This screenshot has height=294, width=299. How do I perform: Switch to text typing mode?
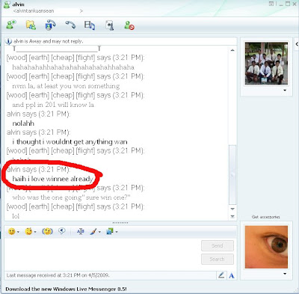[x=232, y=275]
